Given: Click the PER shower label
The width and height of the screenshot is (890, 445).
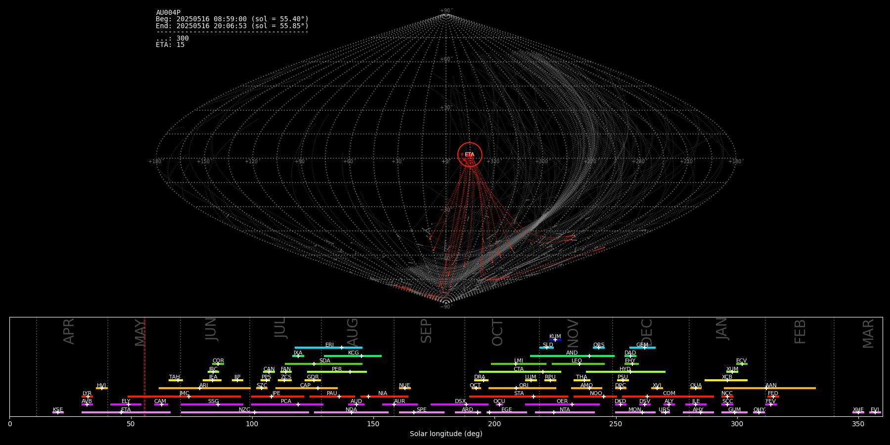Looking at the screenshot, I should (x=337, y=369).
